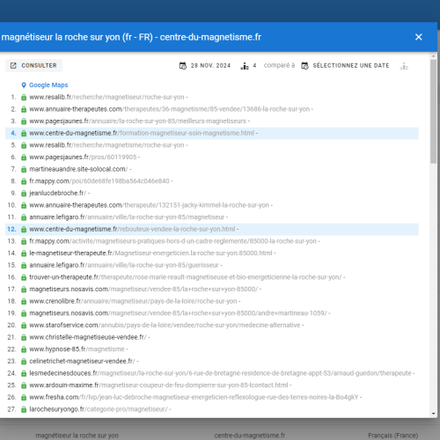Click the scrollbar down arrow

coord(433,414)
